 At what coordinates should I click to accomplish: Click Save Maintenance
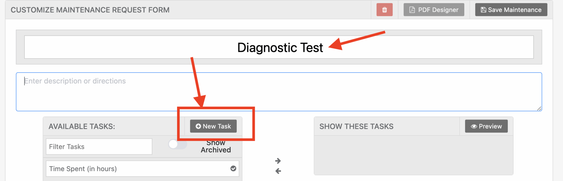click(511, 9)
